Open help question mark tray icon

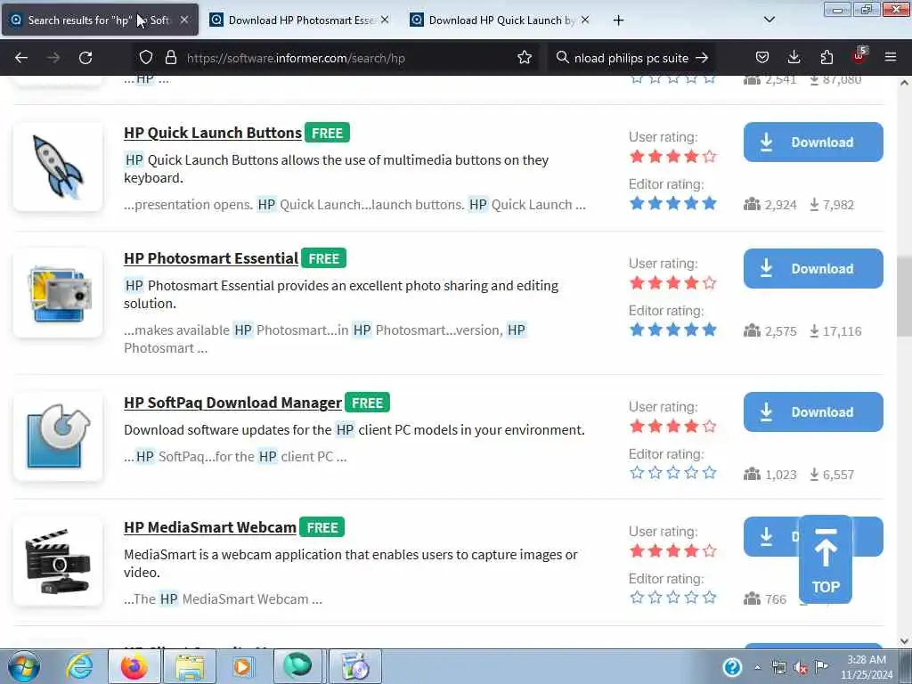pyautogui.click(x=732, y=667)
